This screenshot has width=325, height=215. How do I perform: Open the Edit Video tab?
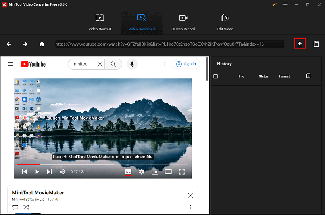tap(225, 23)
